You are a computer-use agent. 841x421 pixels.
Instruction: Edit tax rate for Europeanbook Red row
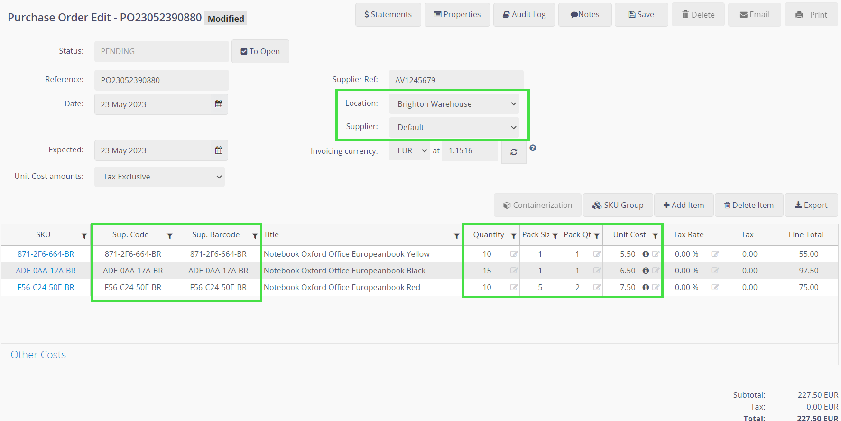pos(715,287)
